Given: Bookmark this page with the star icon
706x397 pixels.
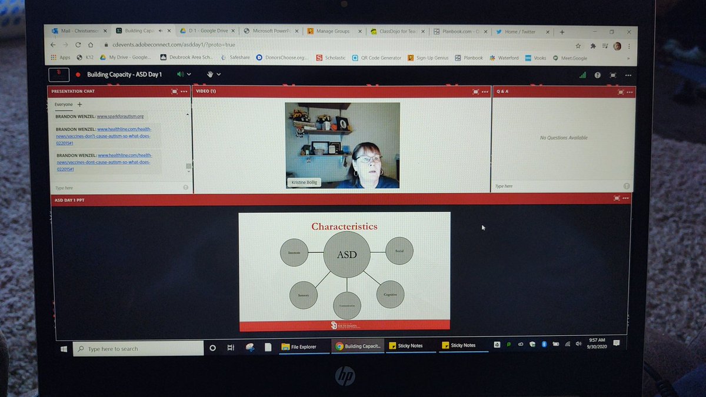Looking at the screenshot, I should 578,45.
